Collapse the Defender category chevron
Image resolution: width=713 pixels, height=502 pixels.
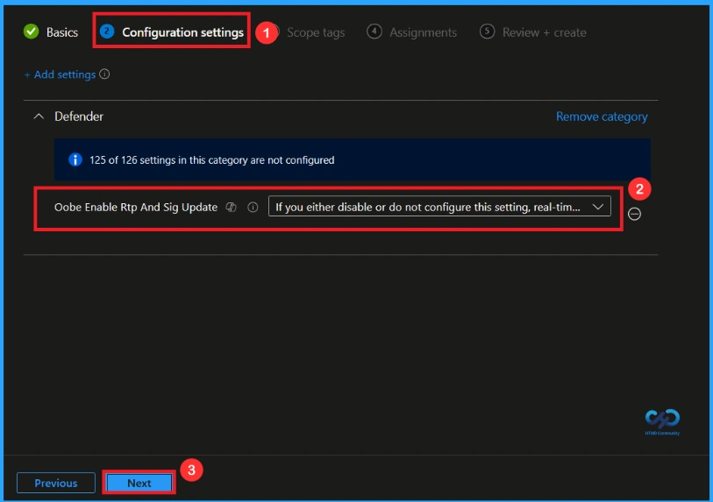point(39,117)
